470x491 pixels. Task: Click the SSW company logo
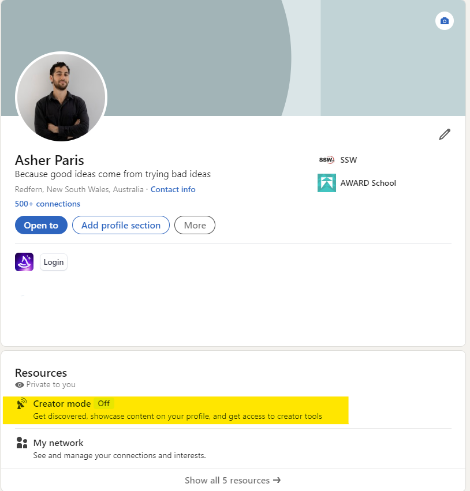point(326,160)
